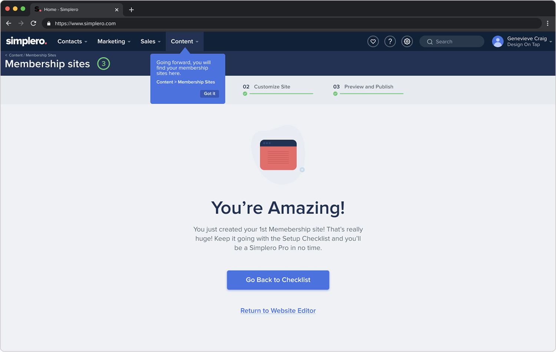The height and width of the screenshot is (352, 556).
Task: Click the tooltip text Content > Membership Sites
Action: (x=186, y=82)
